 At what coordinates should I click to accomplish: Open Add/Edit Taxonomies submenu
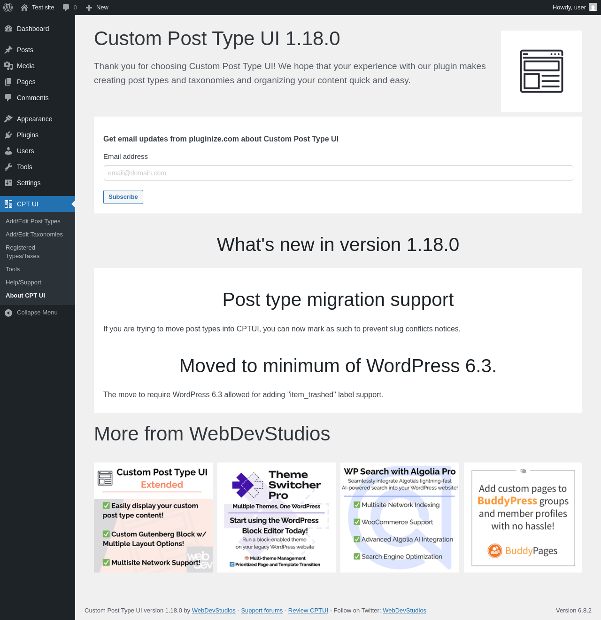(34, 235)
